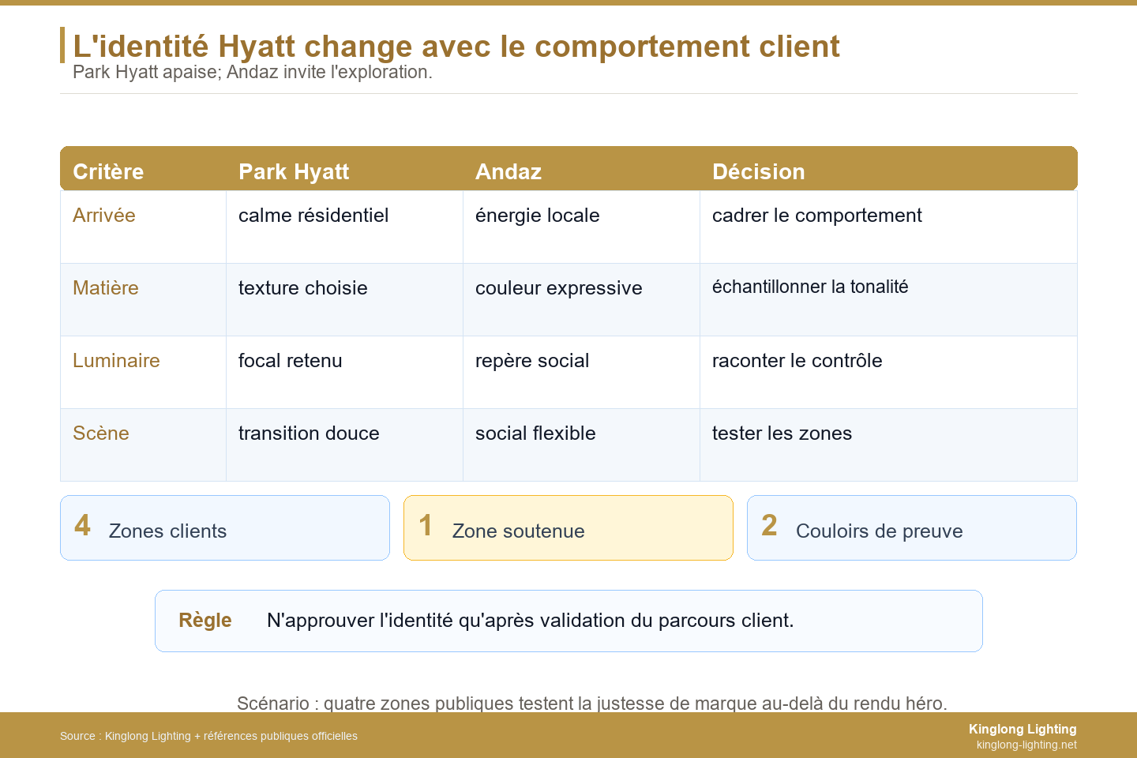Select the "Matière" row label
Viewport: 1137px width, 758px height.
106,288
